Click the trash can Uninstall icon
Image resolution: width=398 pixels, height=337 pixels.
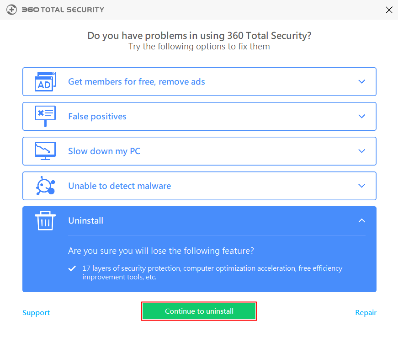45,220
